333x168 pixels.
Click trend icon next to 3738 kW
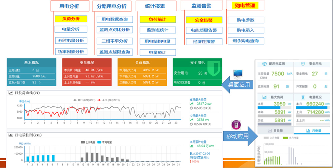(192, 120)
